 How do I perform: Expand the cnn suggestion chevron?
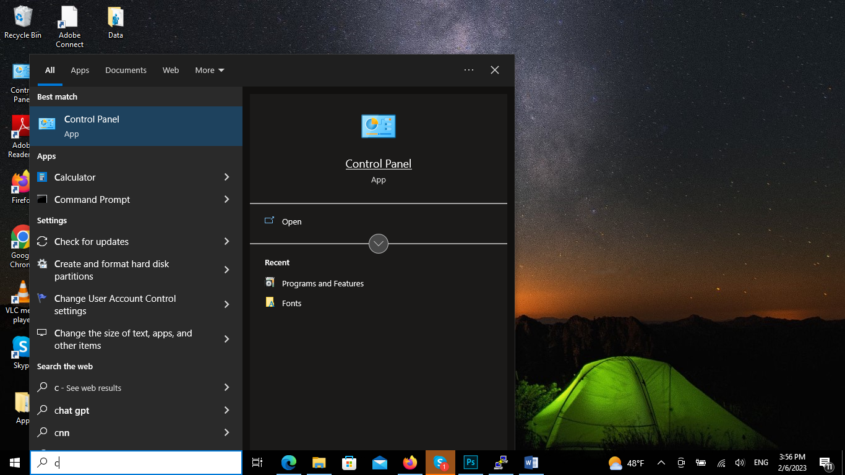tap(226, 432)
